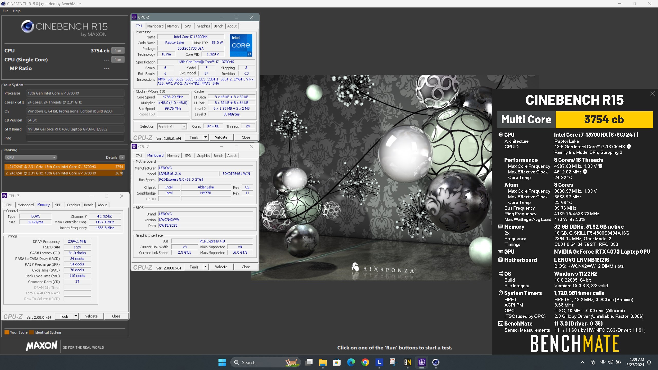Image resolution: width=658 pixels, height=370 pixels.
Task: Switch to SPD tab in top CPU-Z
Action: [x=188, y=26]
